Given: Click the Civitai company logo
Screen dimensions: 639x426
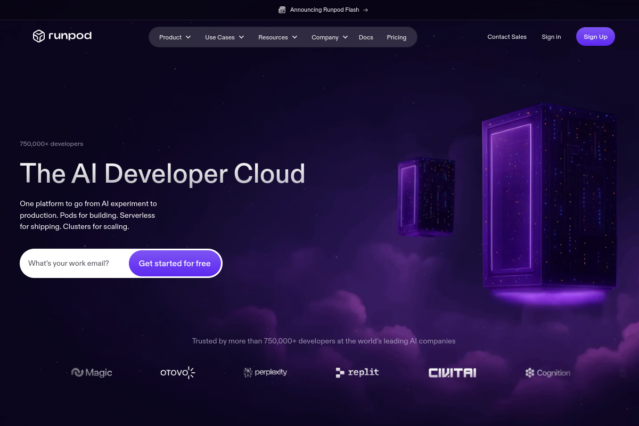Looking at the screenshot, I should coord(452,373).
